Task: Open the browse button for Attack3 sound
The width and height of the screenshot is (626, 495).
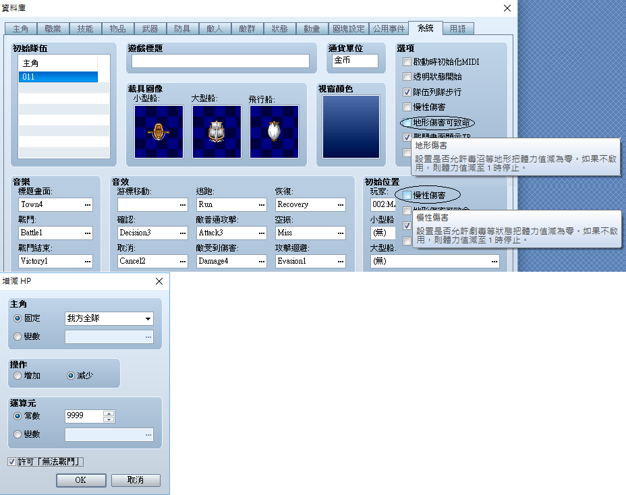Action: tap(262, 233)
